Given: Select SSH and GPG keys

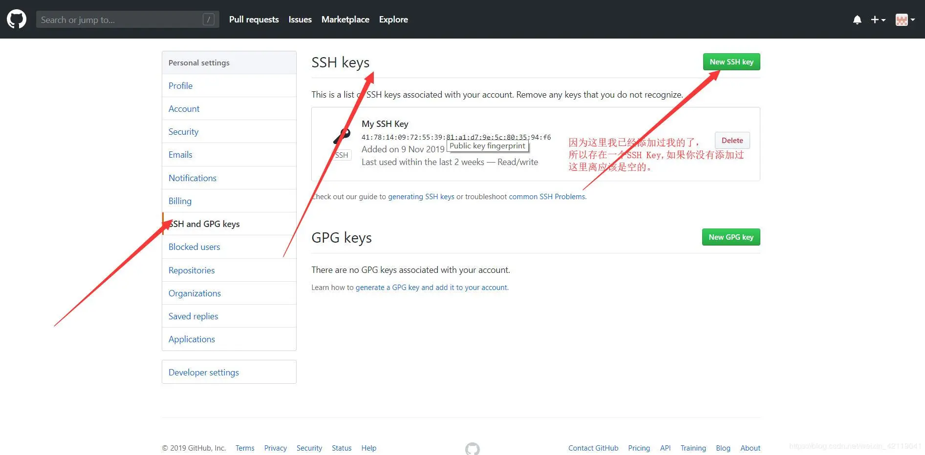Looking at the screenshot, I should (x=229, y=224).
